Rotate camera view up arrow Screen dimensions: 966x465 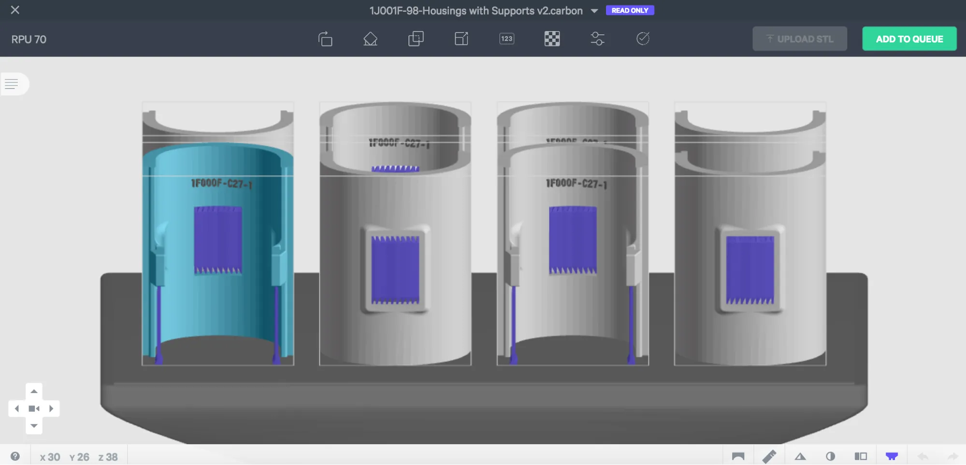[x=34, y=391]
